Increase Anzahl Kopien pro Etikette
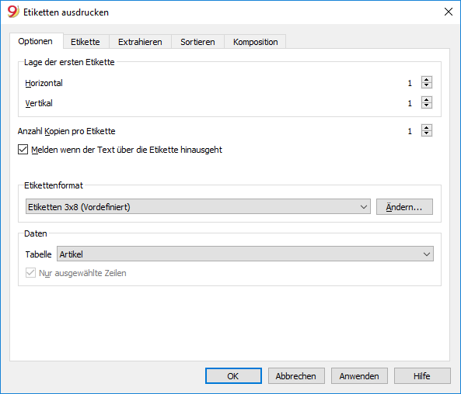Screen dimensions: 461x394 pyautogui.click(x=427, y=127)
